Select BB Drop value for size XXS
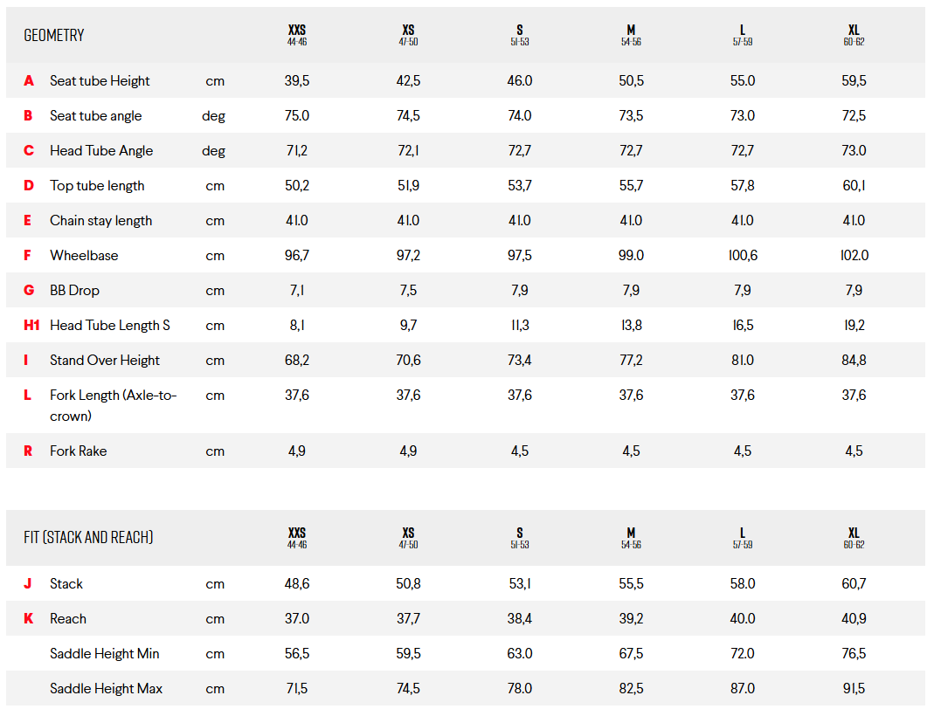Image resolution: width=934 pixels, height=716 pixels. pyautogui.click(x=297, y=290)
